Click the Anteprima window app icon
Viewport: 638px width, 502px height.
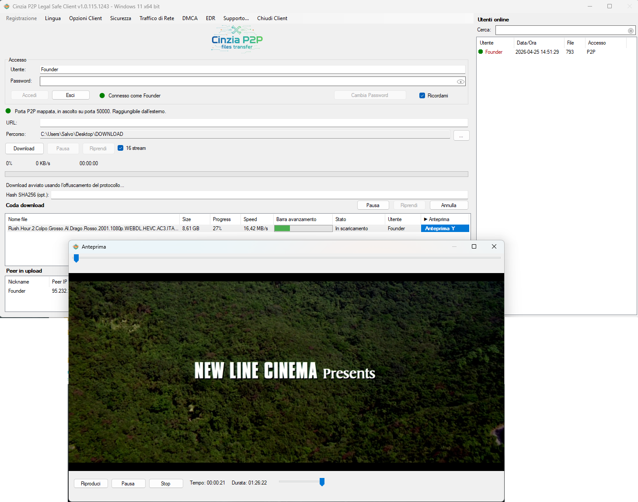pyautogui.click(x=76, y=247)
